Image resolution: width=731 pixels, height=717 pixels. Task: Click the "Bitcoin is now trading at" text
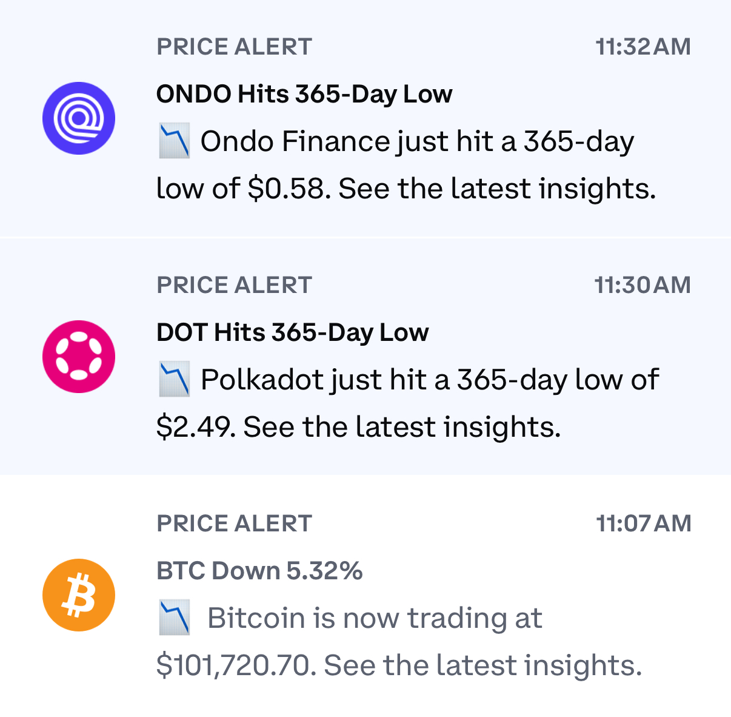pyautogui.click(x=375, y=618)
